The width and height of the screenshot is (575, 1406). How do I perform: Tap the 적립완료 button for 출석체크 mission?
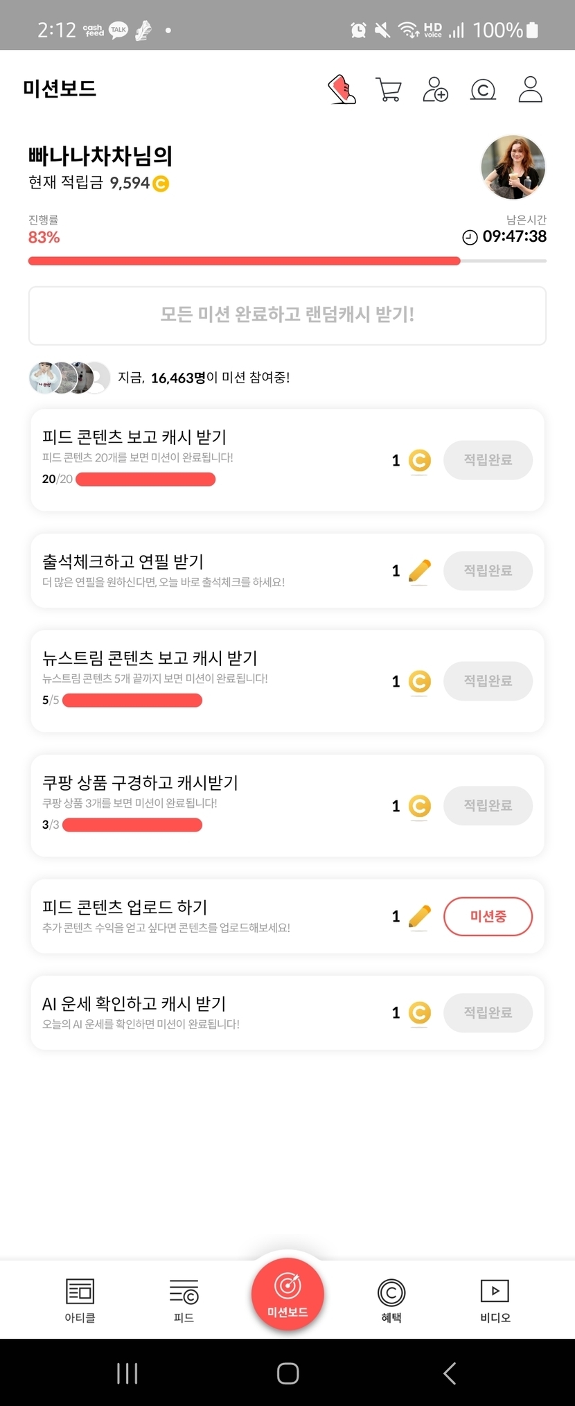click(x=488, y=571)
